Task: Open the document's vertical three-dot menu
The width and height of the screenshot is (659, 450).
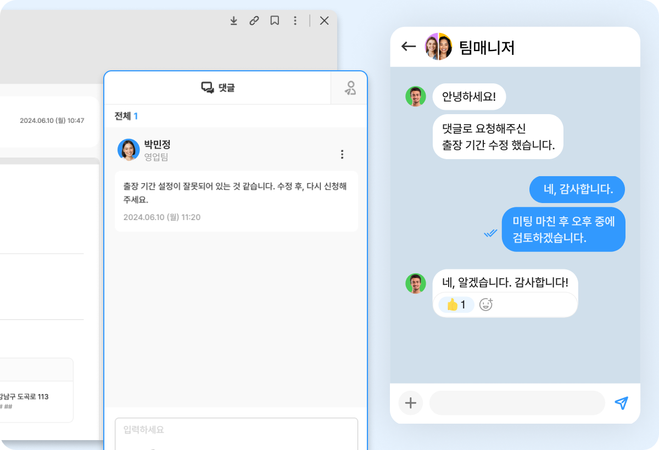Action: pyautogui.click(x=295, y=21)
